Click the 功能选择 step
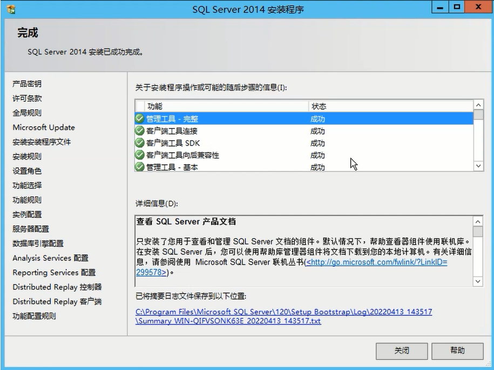494x370 pixels. (x=27, y=186)
